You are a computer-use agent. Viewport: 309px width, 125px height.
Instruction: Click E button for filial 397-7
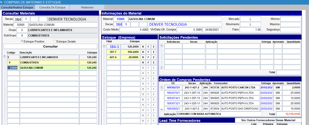click(154, 52)
